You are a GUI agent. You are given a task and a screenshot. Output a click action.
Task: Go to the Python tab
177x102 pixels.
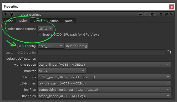pyautogui.click(x=53, y=21)
